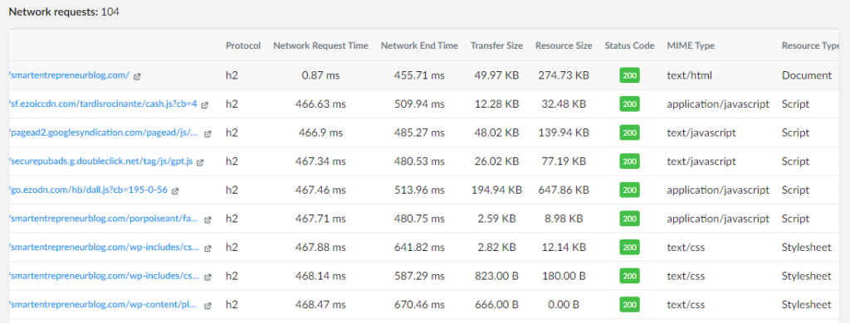Click the Resource Size column header
Image resolution: width=850 pixels, height=323 pixels.
(564, 46)
